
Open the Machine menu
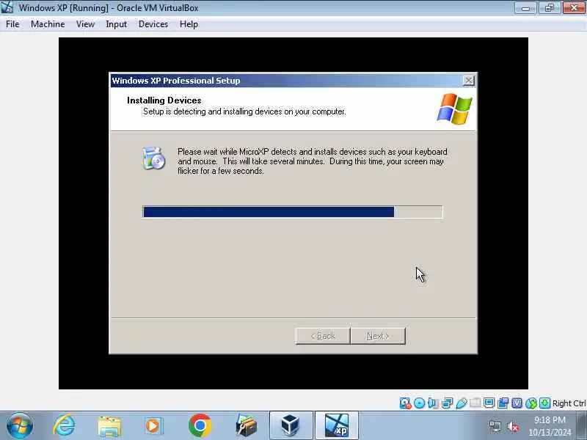click(x=48, y=24)
